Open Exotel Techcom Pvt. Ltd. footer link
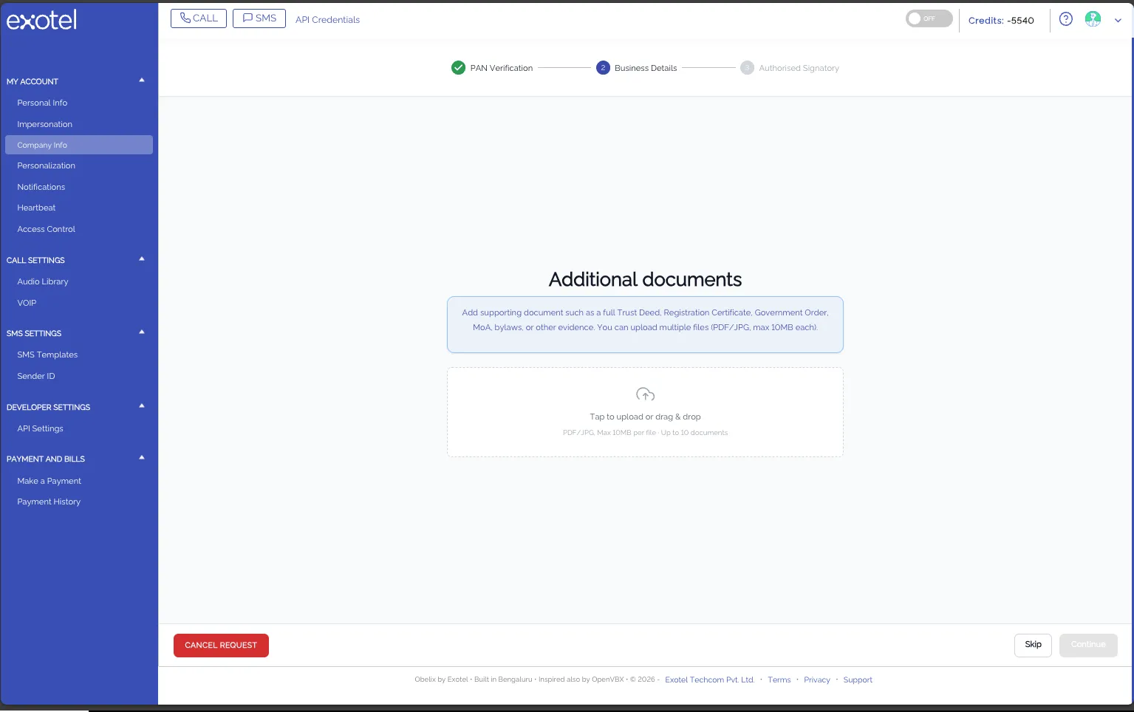 (x=710, y=680)
